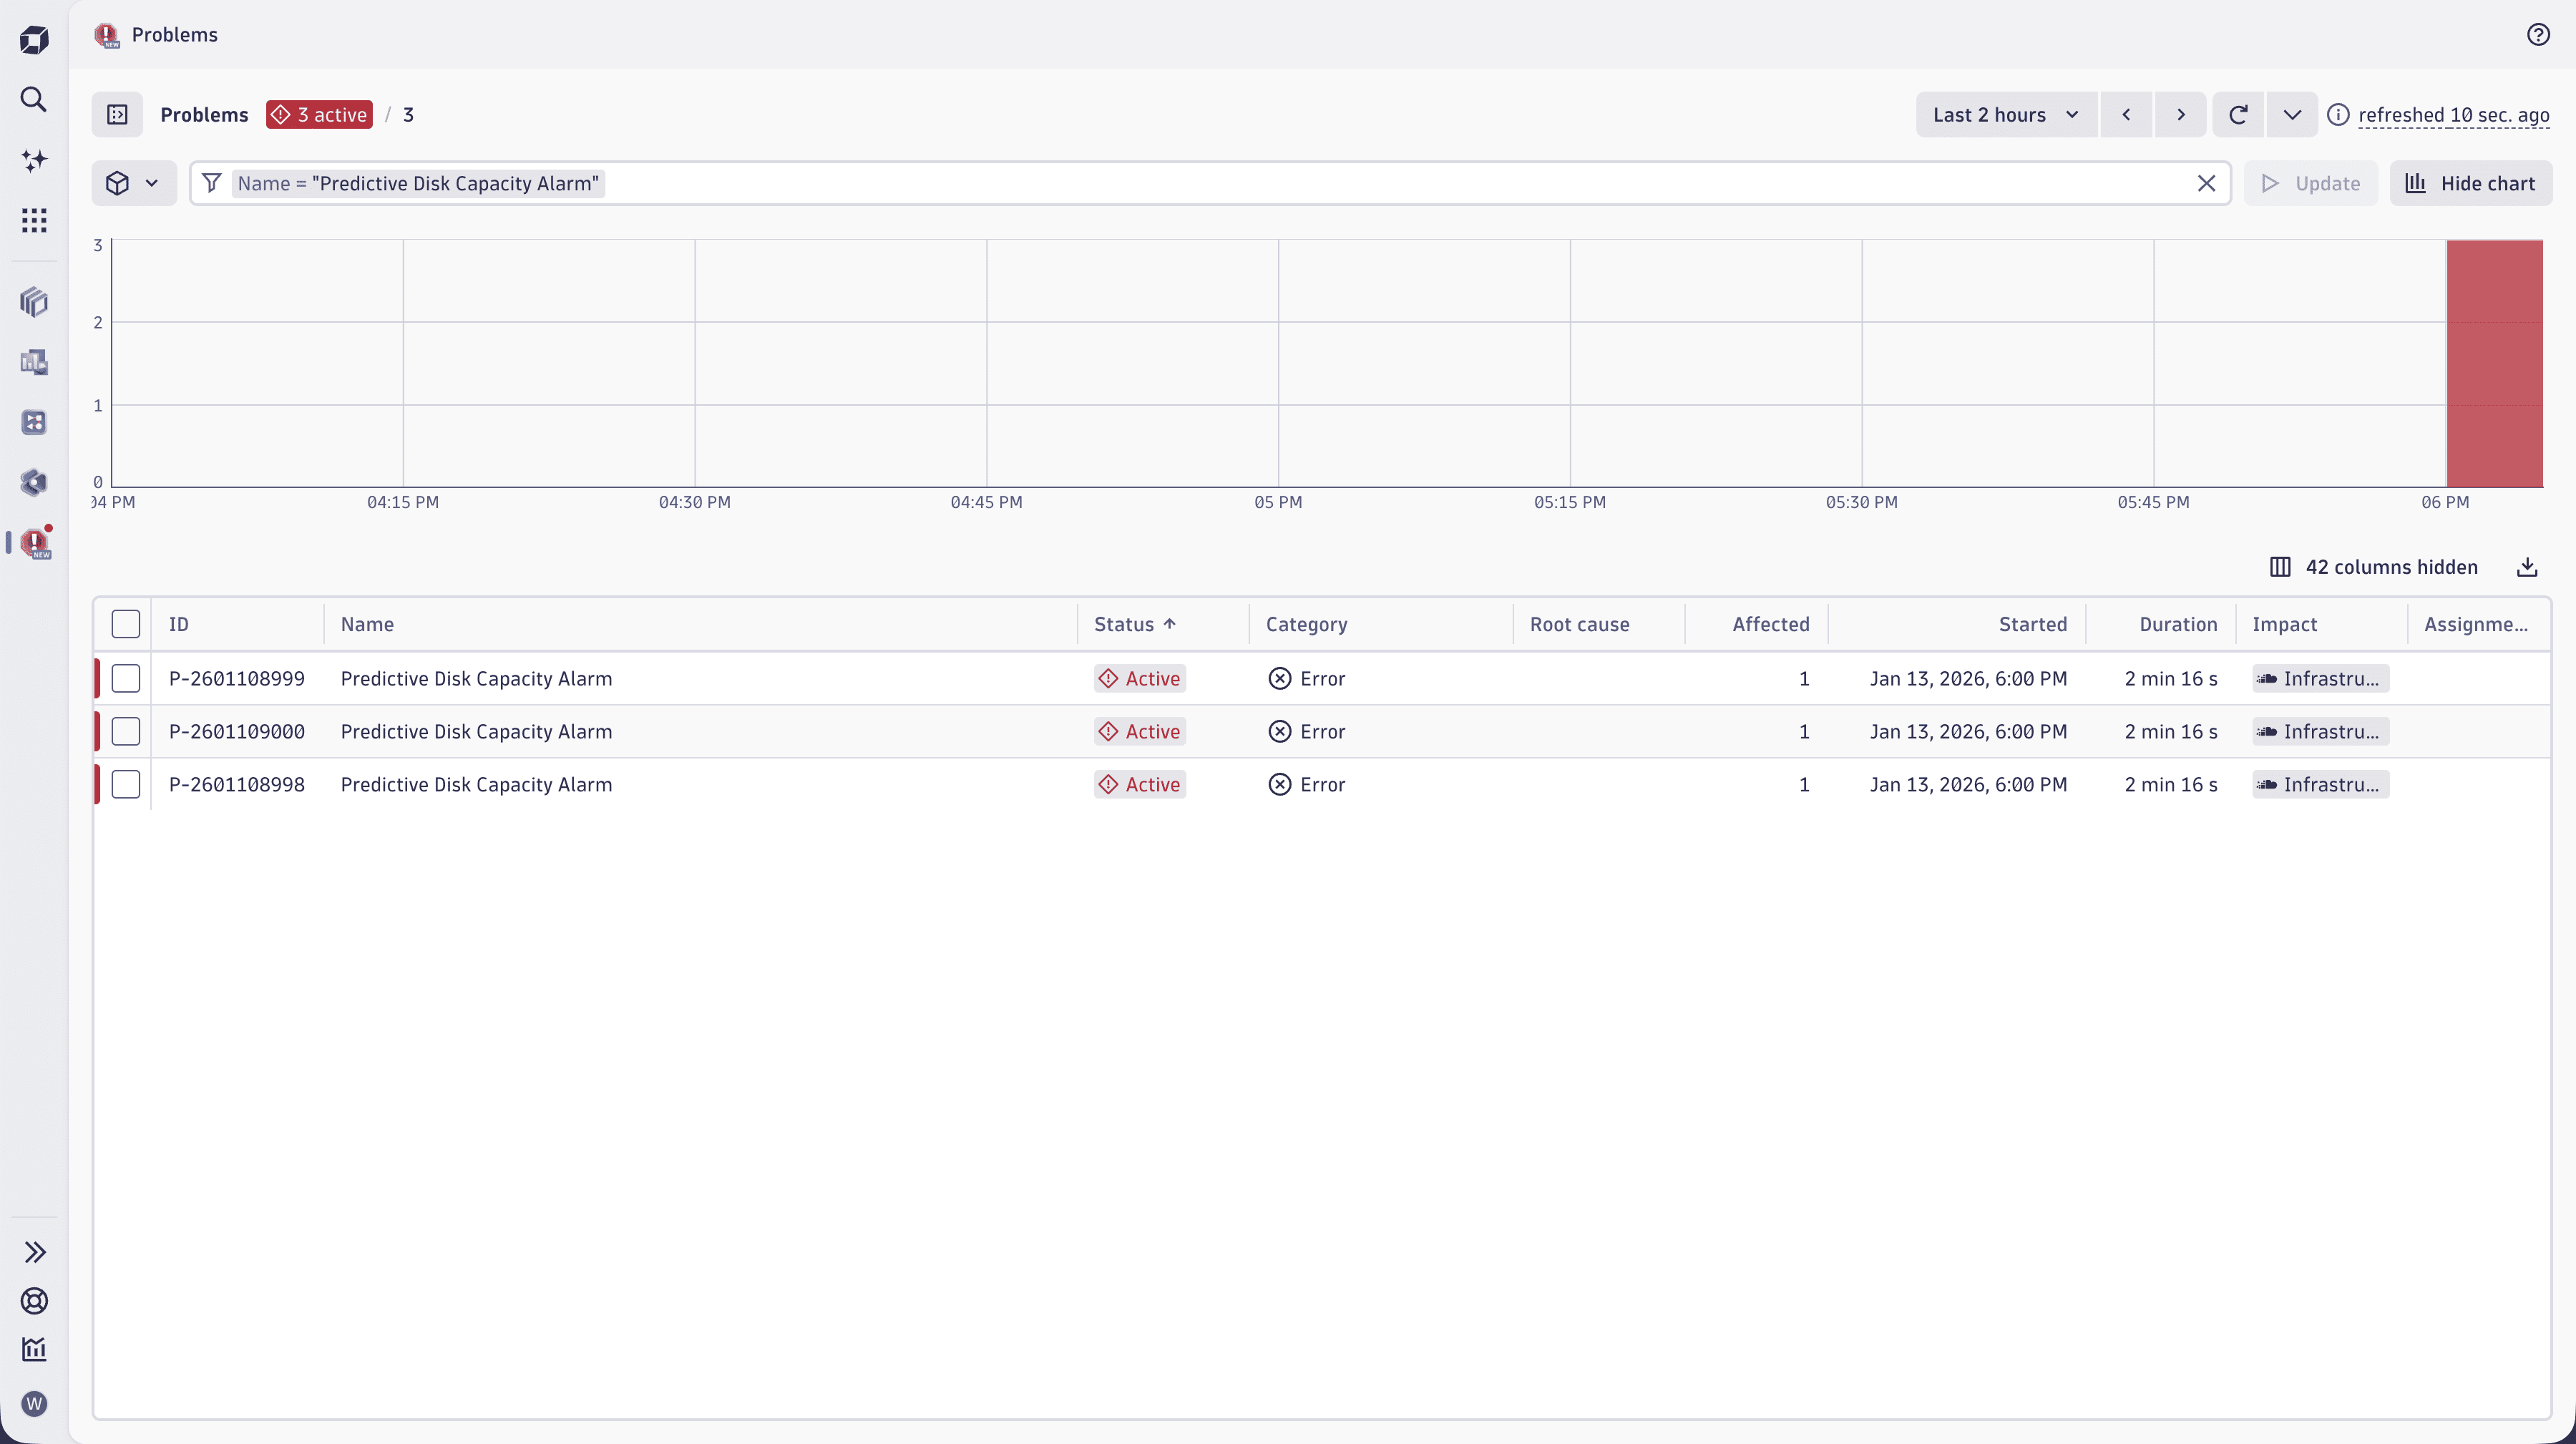
Task: Click the refresh icon in the timeframe bar
Action: pyautogui.click(x=2238, y=114)
